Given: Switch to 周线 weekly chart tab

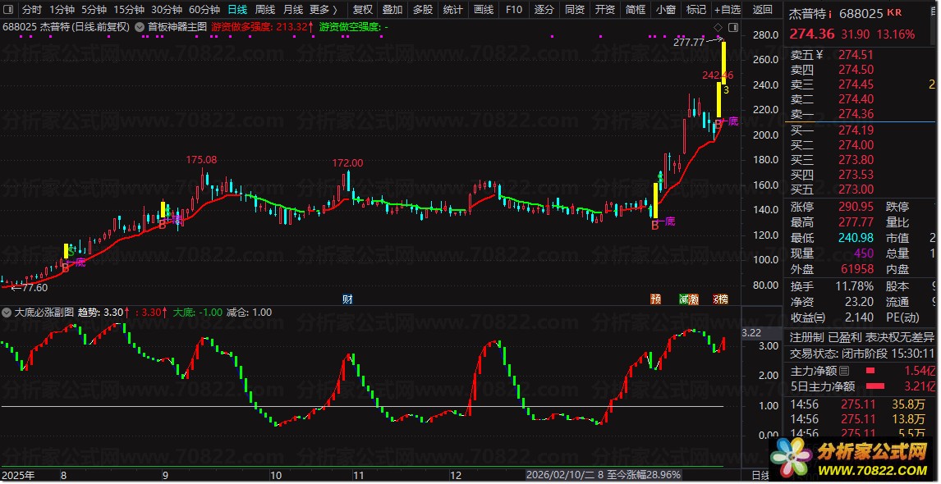Looking at the screenshot, I should tap(264, 10).
